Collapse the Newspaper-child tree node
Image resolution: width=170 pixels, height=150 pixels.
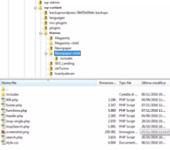click(x=46, y=54)
